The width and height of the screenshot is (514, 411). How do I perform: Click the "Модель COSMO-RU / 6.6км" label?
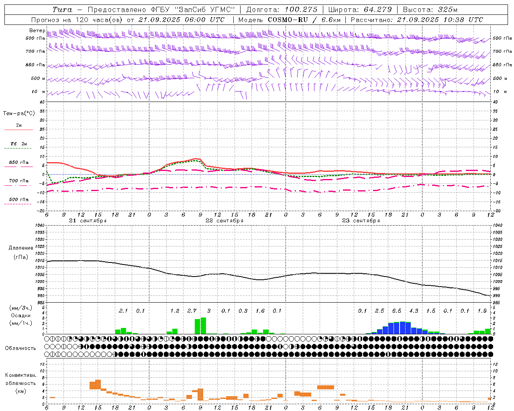point(290,20)
